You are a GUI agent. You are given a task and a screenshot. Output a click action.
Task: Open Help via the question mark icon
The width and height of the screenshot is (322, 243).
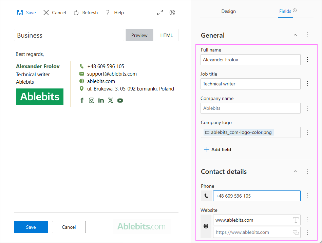click(108, 13)
